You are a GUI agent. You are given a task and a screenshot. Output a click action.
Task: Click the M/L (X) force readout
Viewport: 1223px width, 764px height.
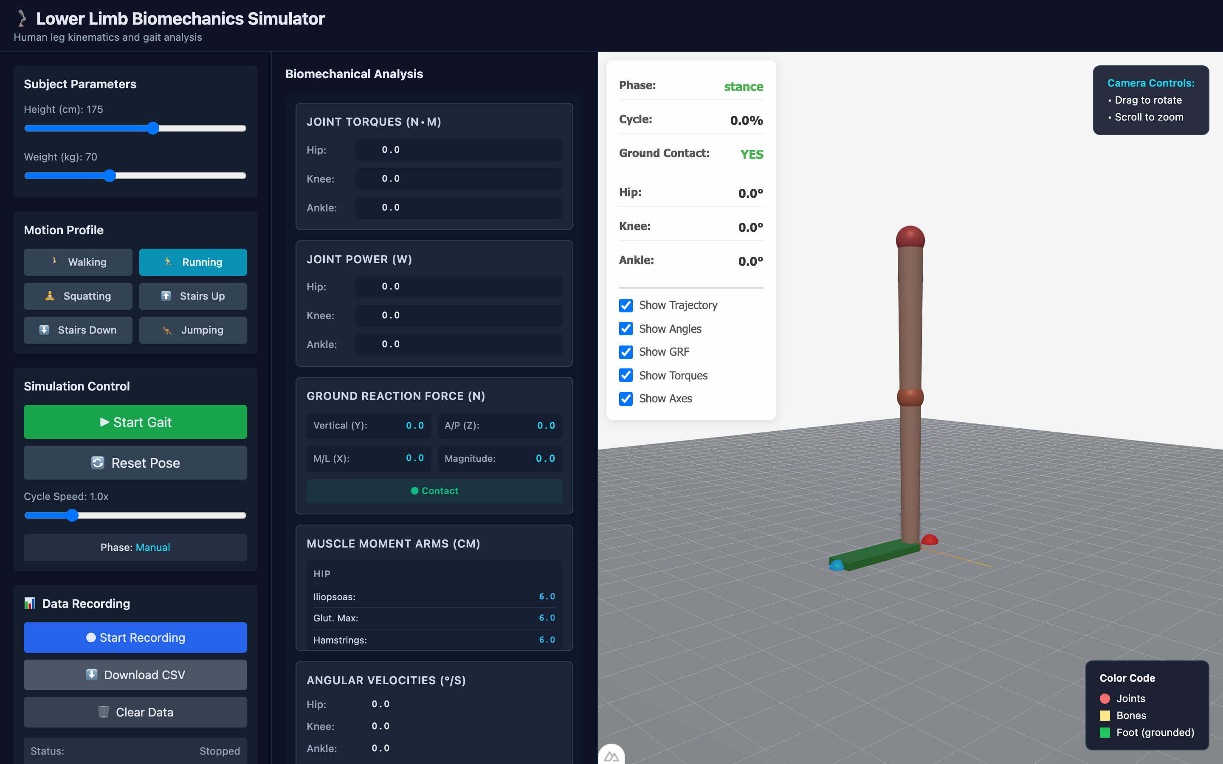pos(369,458)
